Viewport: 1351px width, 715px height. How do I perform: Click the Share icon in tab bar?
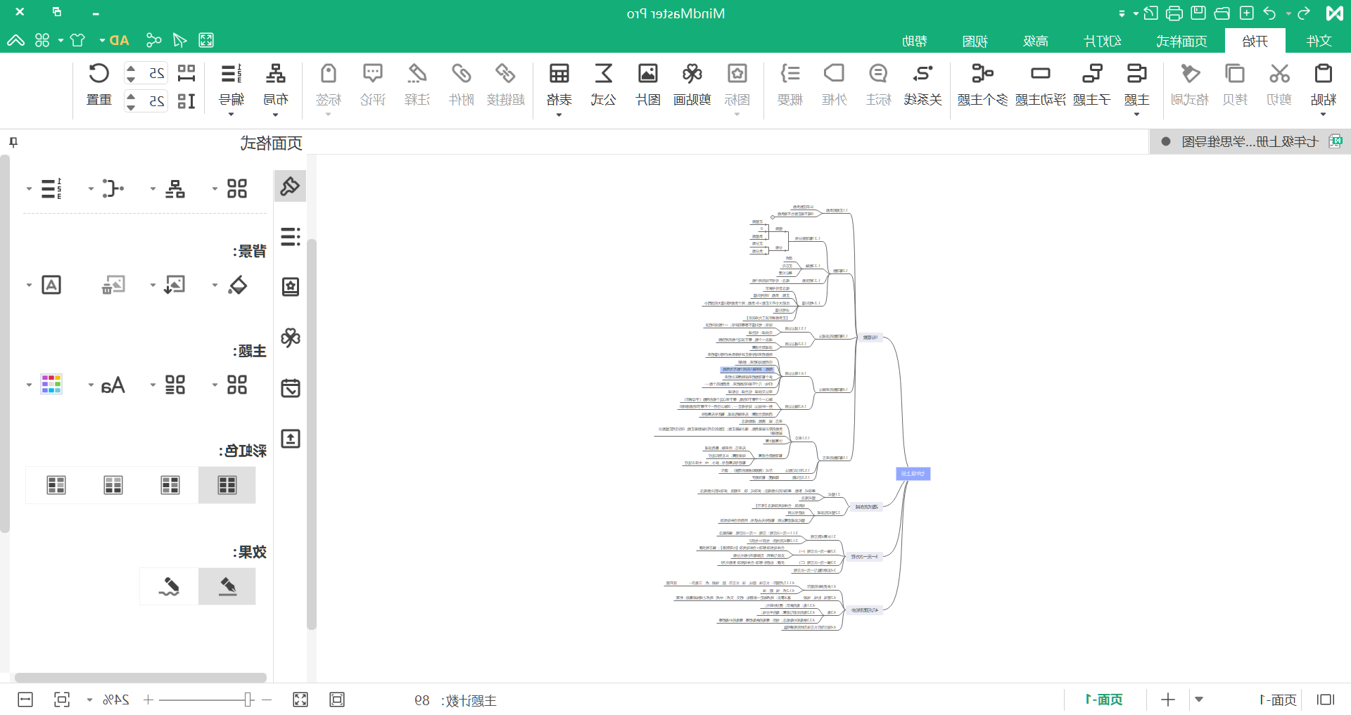point(153,40)
